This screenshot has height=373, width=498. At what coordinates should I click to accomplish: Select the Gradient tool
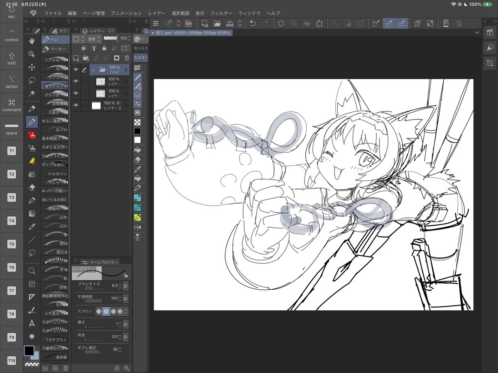(32, 213)
